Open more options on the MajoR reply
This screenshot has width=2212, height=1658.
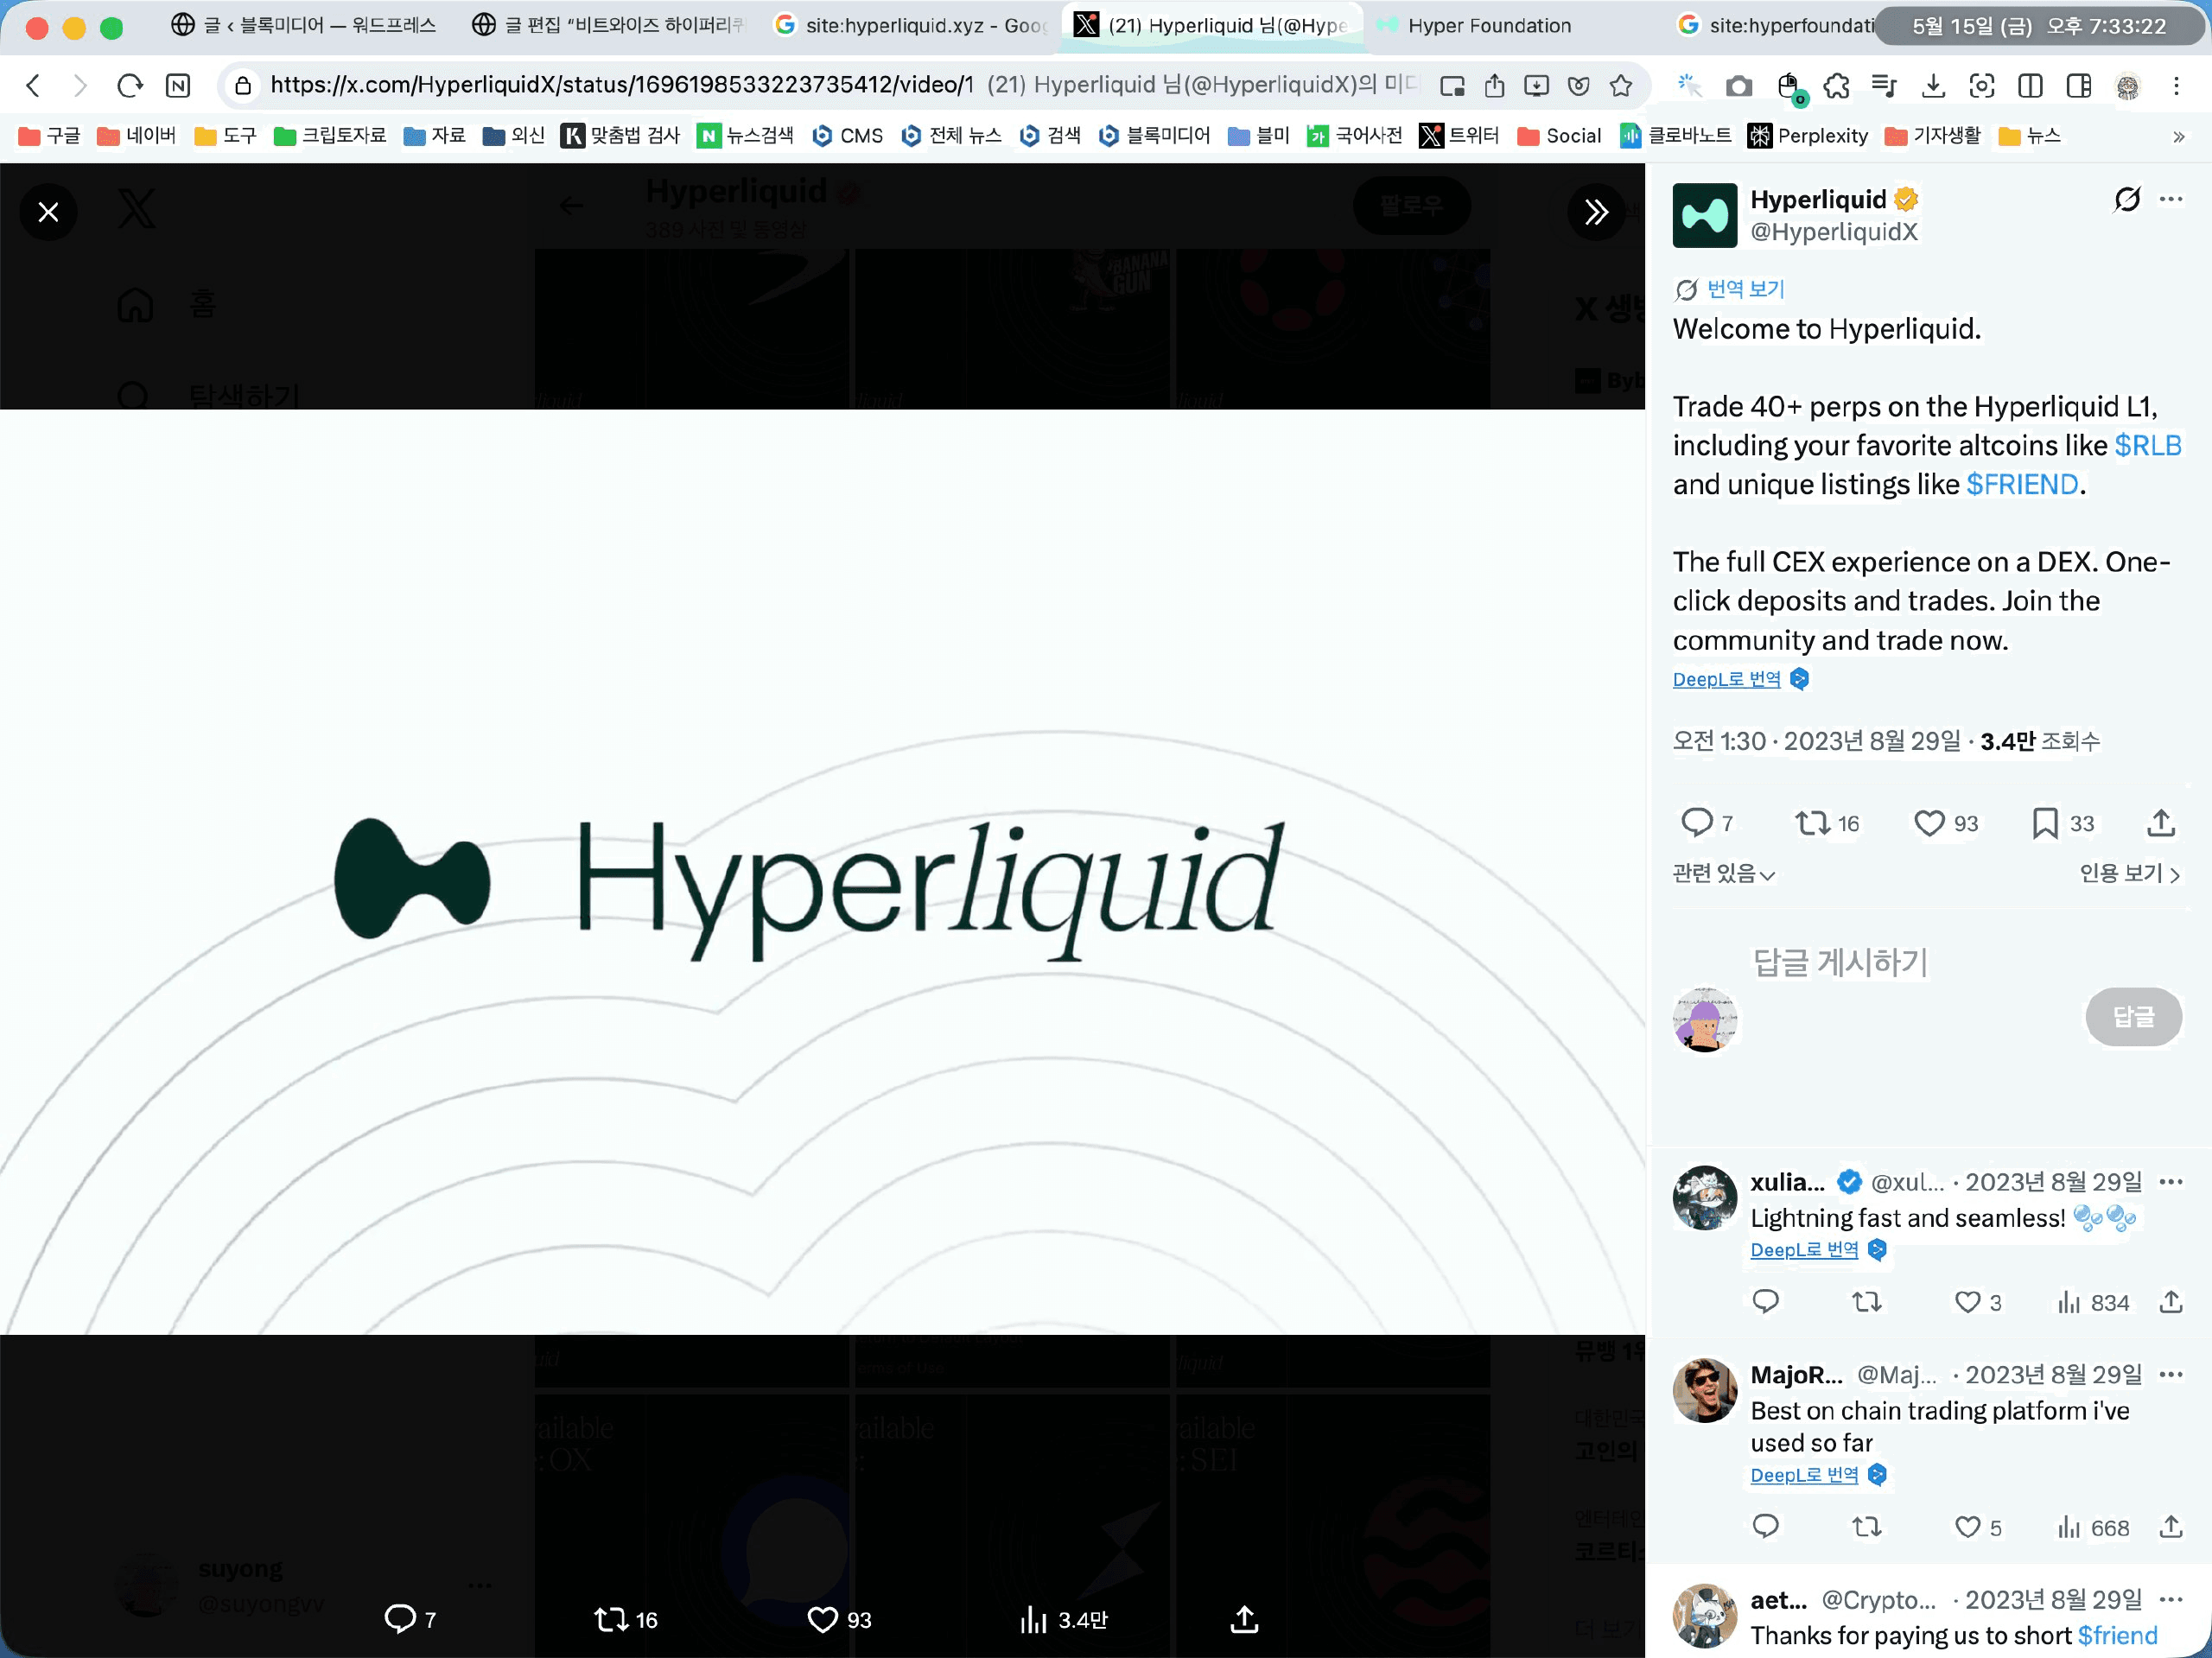(x=2171, y=1375)
